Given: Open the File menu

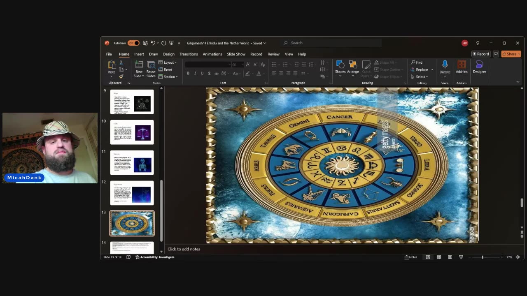Looking at the screenshot, I should [x=109, y=54].
